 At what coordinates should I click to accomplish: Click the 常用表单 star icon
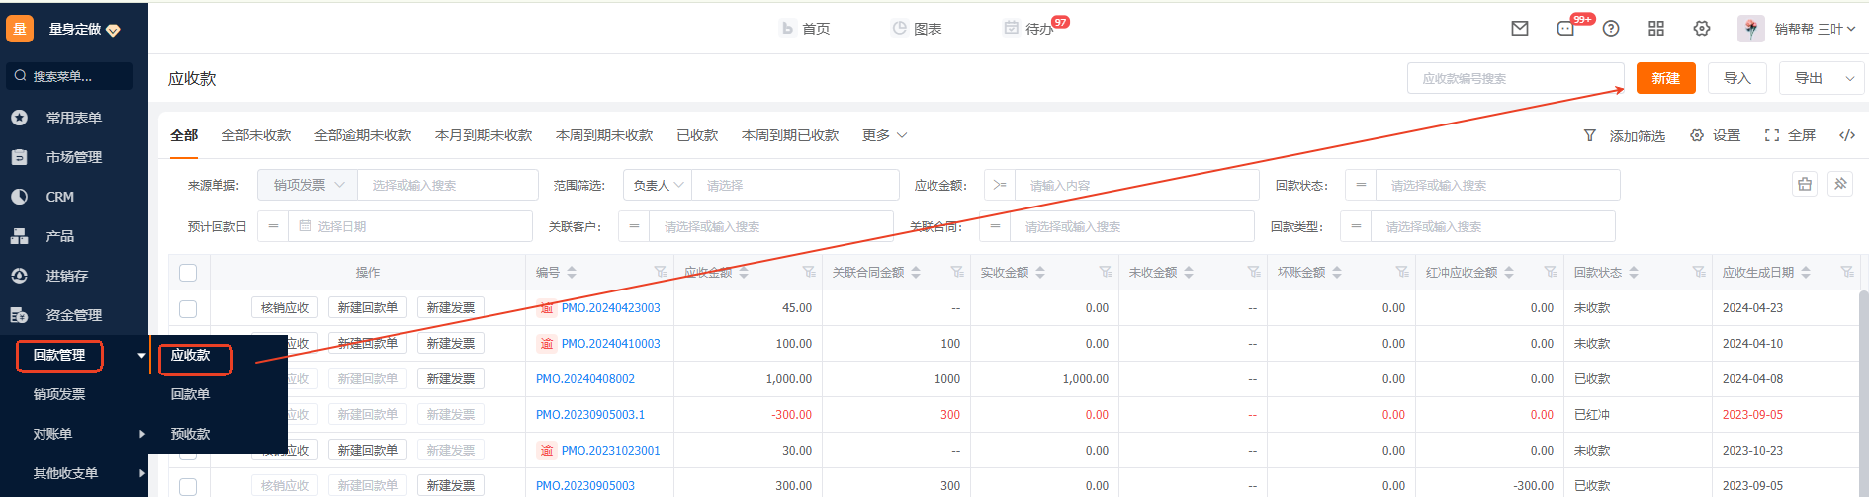[x=19, y=118]
